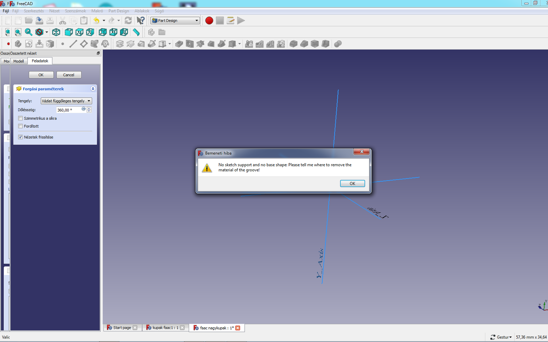Click the datum line icon
Screen dimensions: 548x342
click(73, 44)
